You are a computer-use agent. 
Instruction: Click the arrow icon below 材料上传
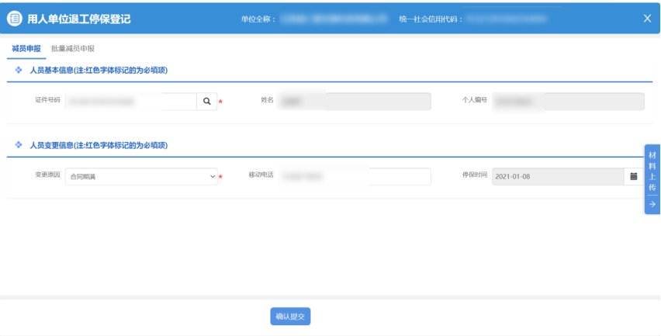652,204
